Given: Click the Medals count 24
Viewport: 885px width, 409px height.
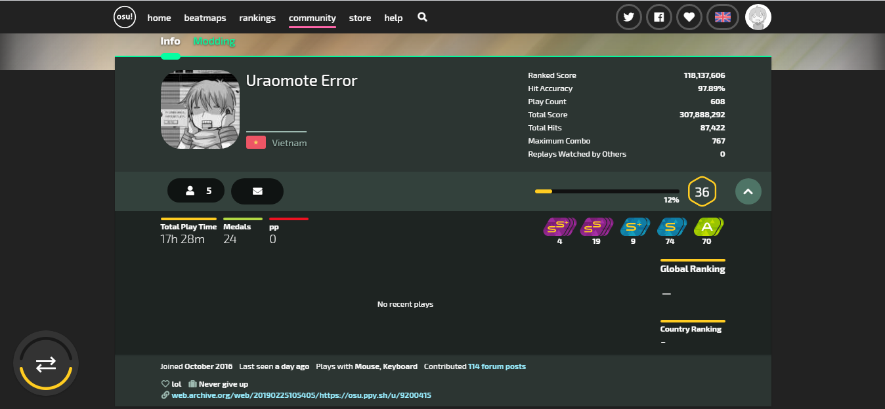Looking at the screenshot, I should coord(230,239).
